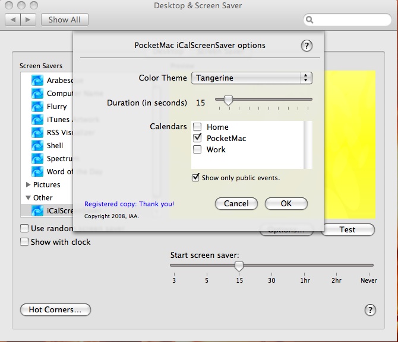The image size is (398, 342).
Task: Click the PocketMac calendar name
Action: point(226,138)
